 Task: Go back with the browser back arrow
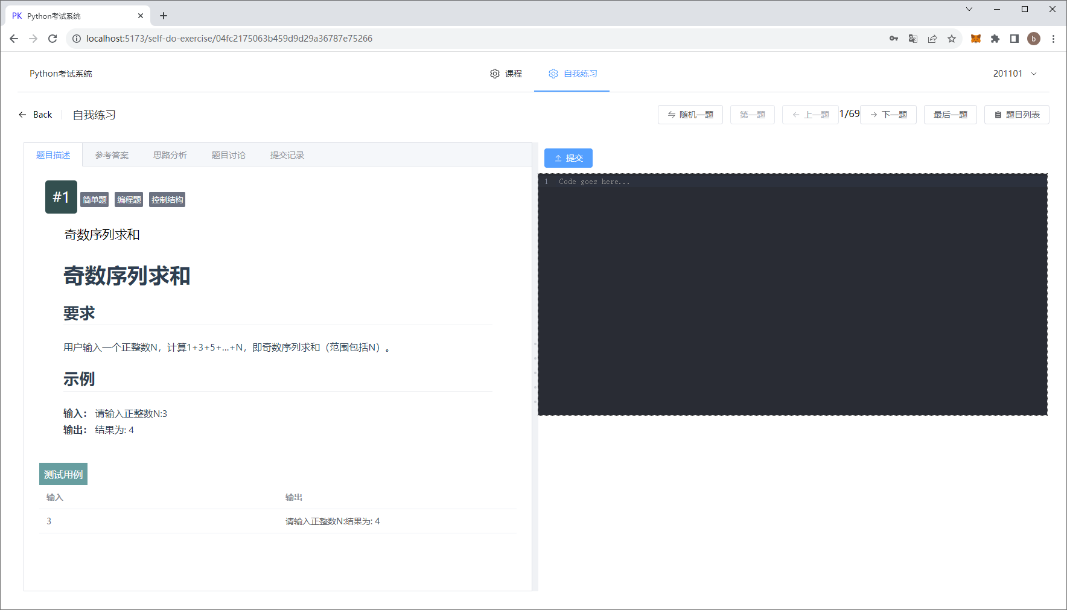coord(14,39)
